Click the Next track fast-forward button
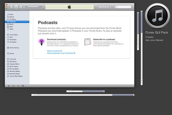Image resolution: width=172 pixels, height=115 pixels. tap(21, 7)
